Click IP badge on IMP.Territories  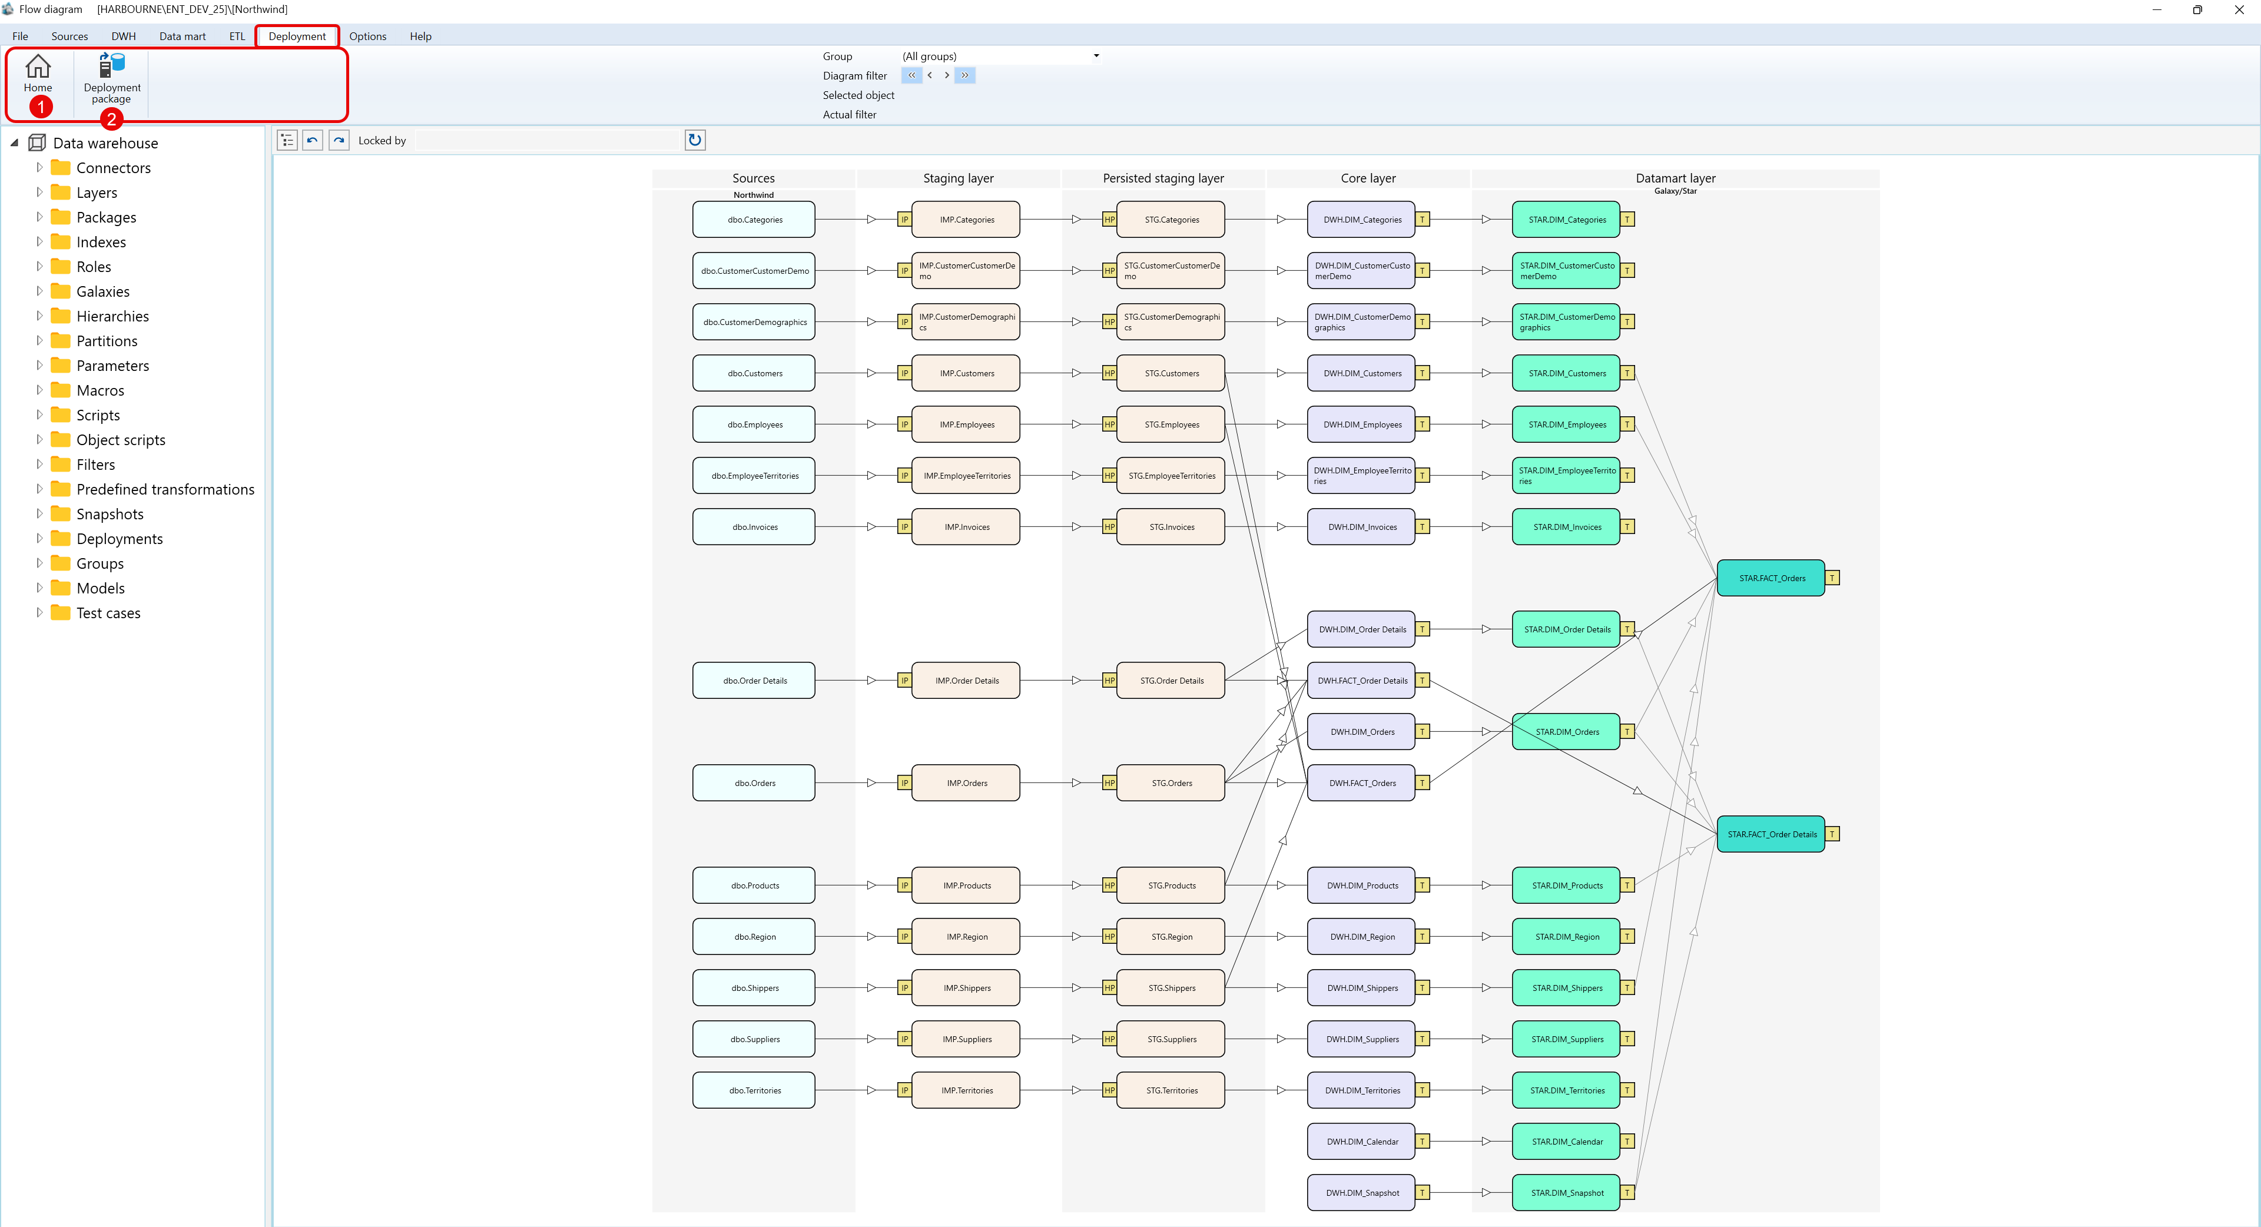(x=904, y=1090)
